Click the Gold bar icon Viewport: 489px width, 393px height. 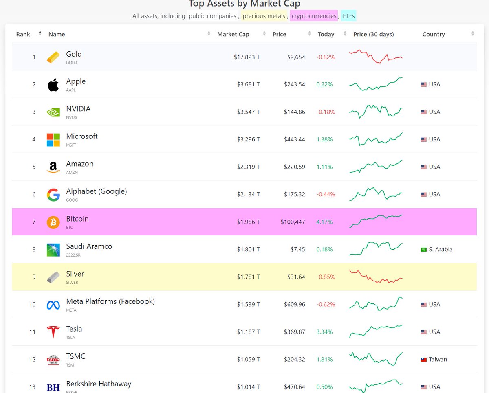click(x=53, y=57)
